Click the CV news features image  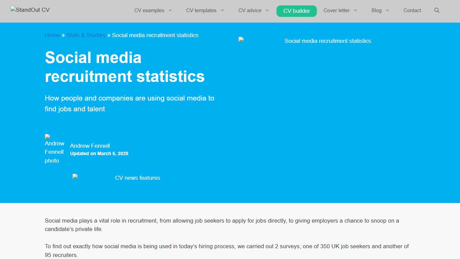point(137,178)
